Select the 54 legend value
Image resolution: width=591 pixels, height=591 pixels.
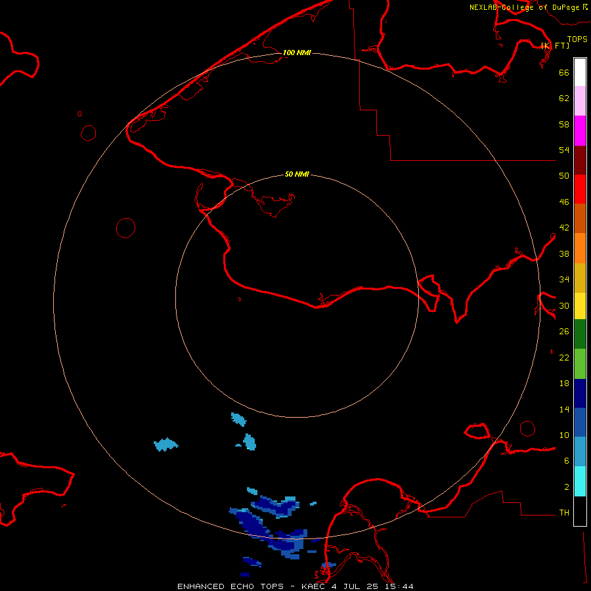(564, 150)
